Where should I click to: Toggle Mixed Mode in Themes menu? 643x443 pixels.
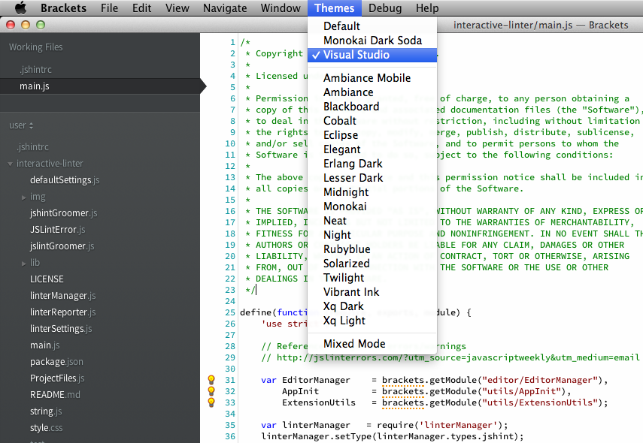(372, 343)
